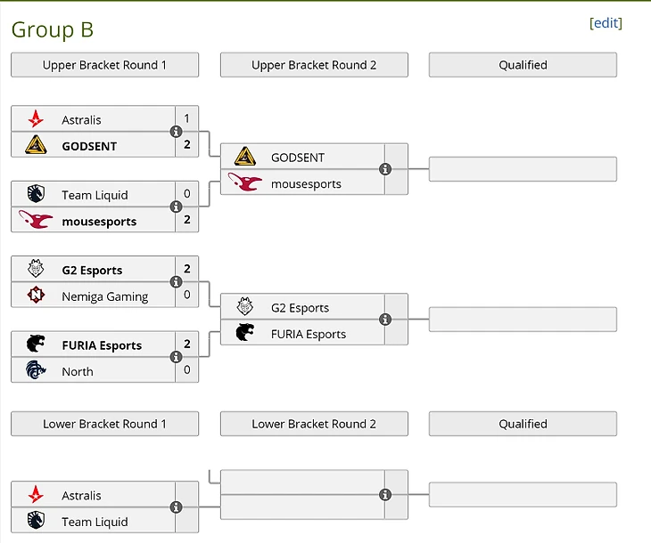651x543 pixels.
Task: Click the Lower Bracket Round 2 header
Action: click(314, 424)
